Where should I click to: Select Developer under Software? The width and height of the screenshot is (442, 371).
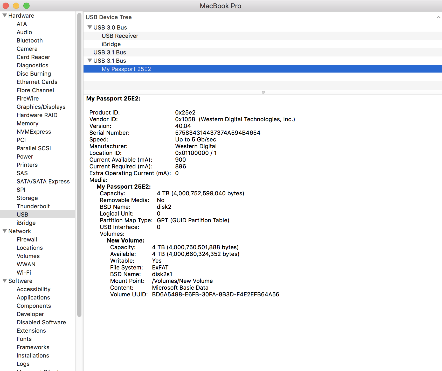click(x=30, y=314)
